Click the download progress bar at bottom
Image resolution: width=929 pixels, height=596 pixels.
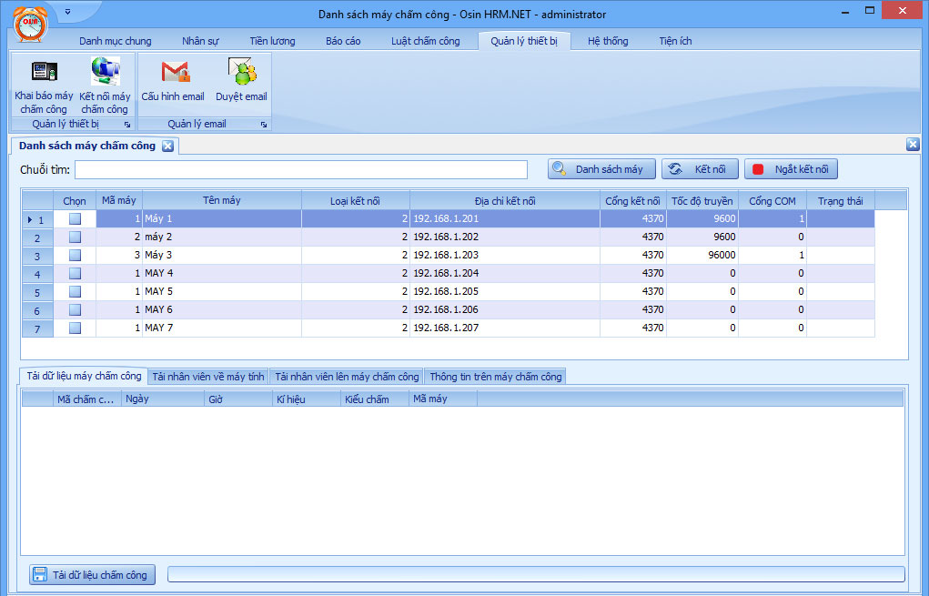tap(536, 574)
